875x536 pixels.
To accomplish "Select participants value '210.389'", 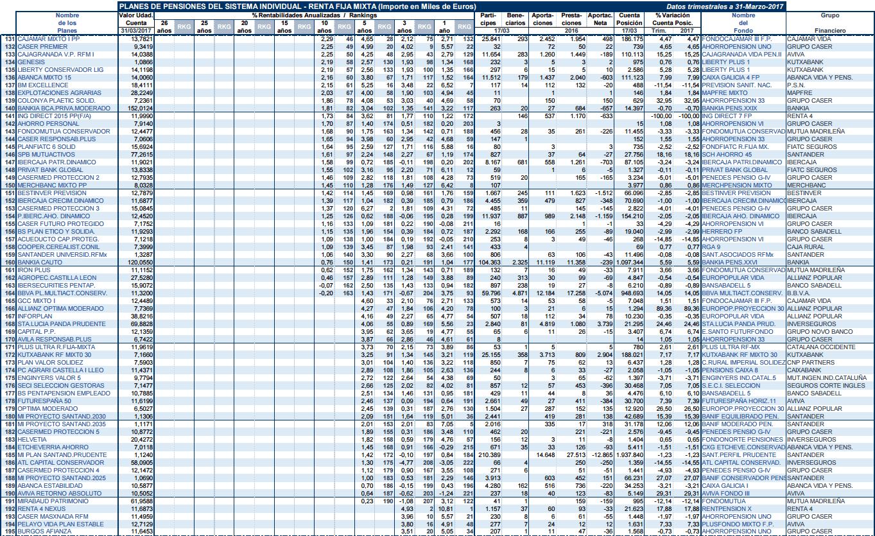I will pos(490,455).
